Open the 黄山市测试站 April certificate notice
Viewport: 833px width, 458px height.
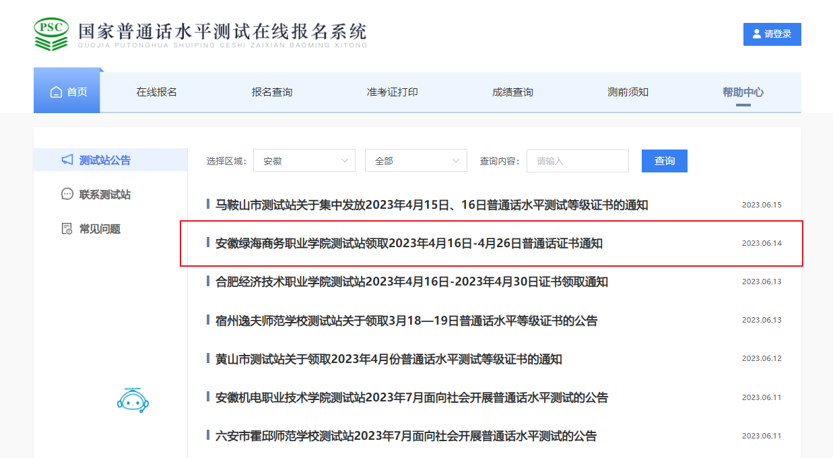pos(389,359)
